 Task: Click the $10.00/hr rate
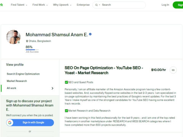(159, 70)
